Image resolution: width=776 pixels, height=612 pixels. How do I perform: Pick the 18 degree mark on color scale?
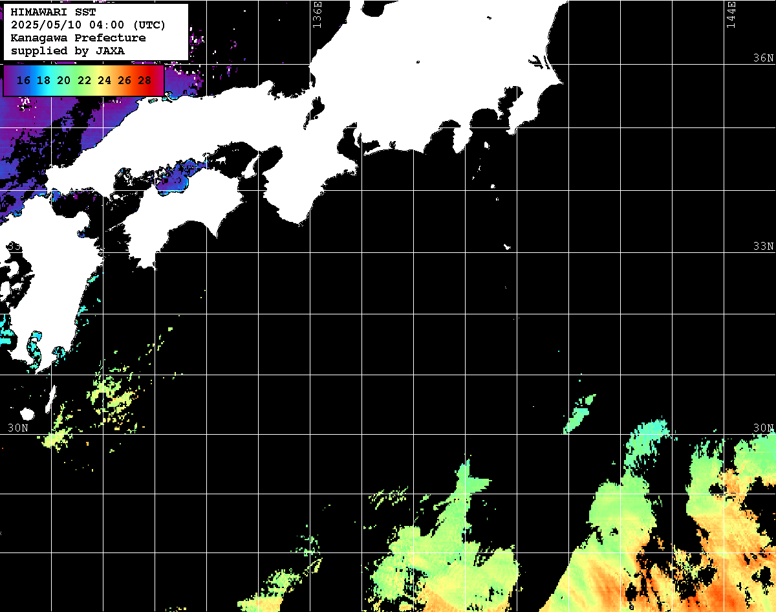(43, 81)
